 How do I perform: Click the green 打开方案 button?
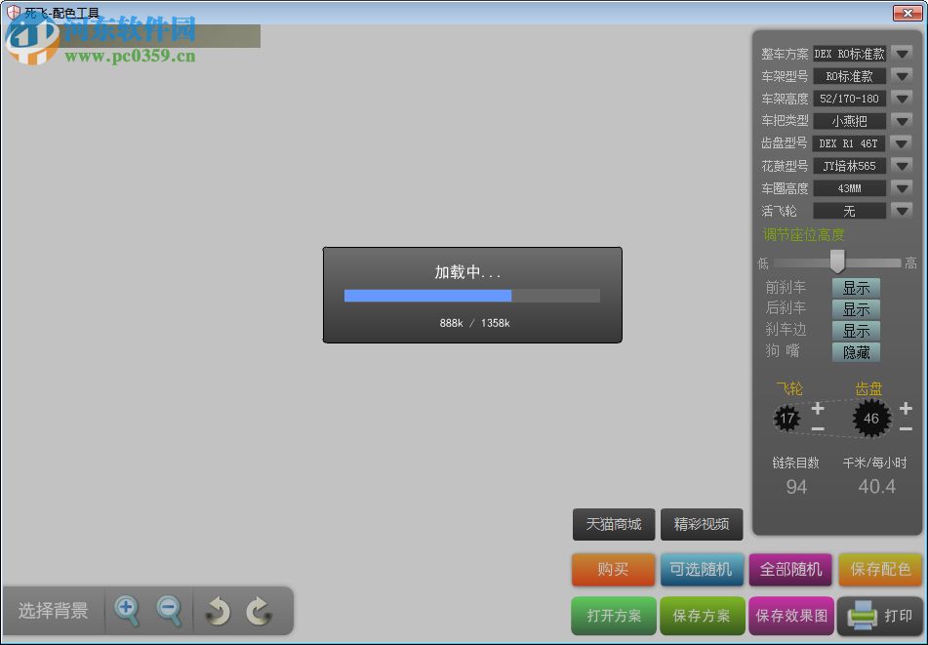pyautogui.click(x=614, y=616)
